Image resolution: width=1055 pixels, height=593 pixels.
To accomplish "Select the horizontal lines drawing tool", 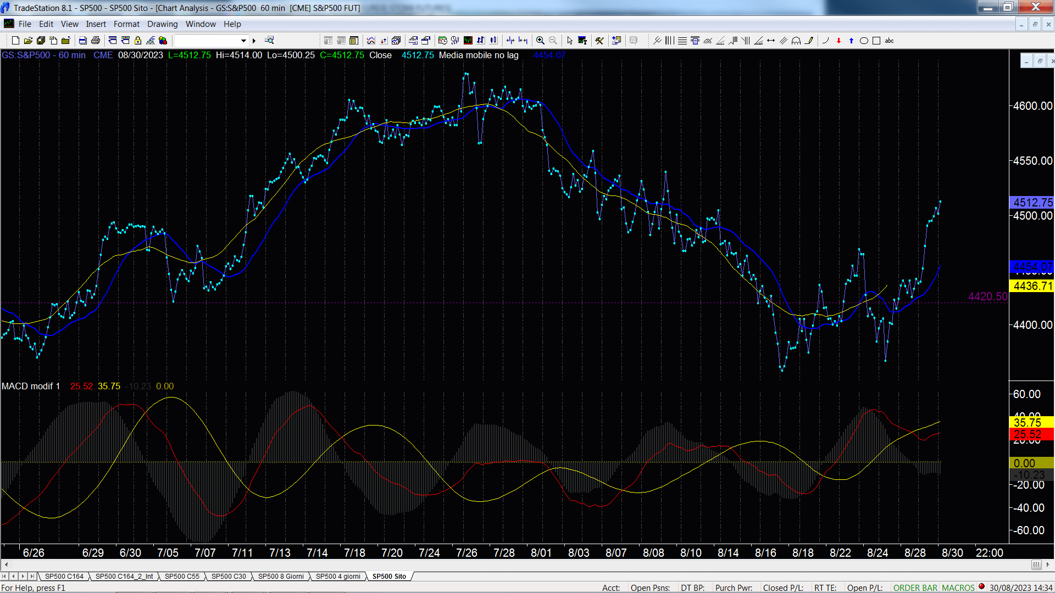I will [682, 40].
